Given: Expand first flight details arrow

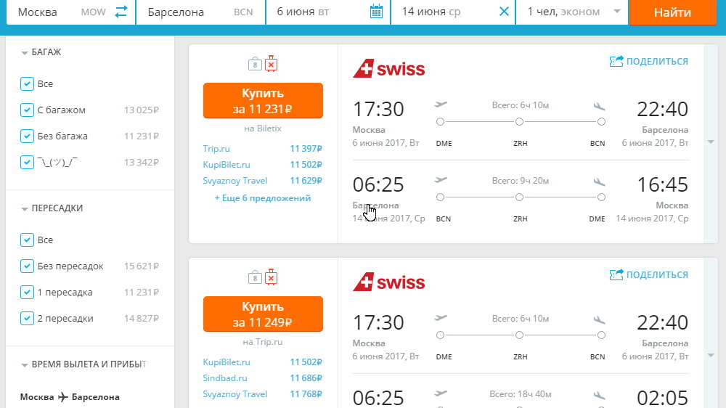Looking at the screenshot, I should [x=711, y=142].
